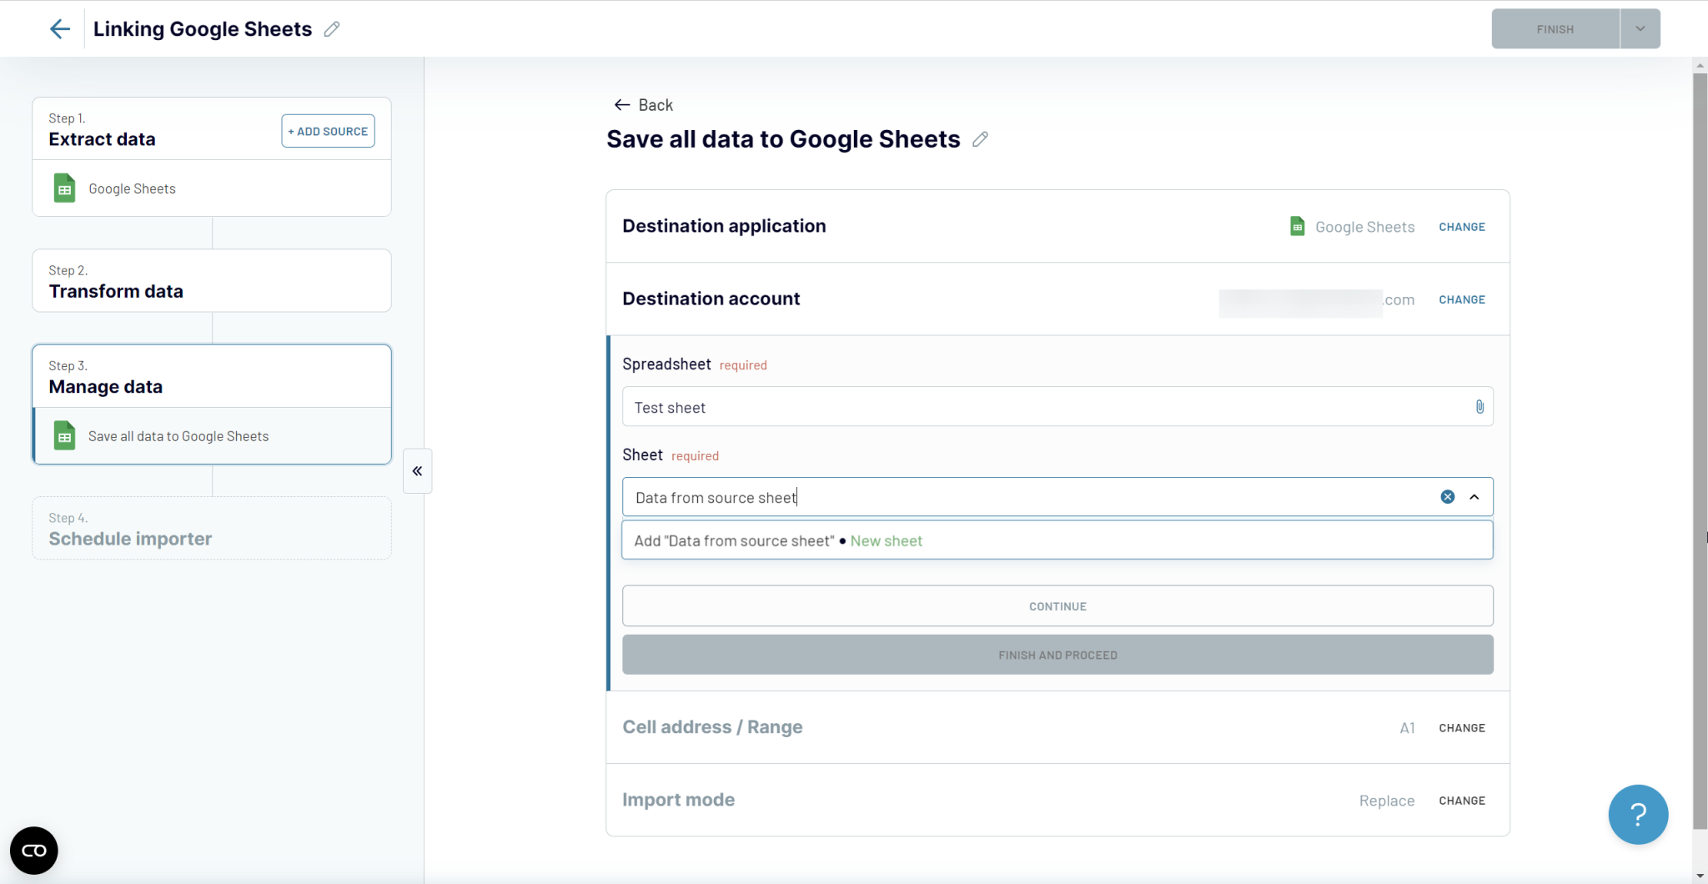Click the Google Sheets icon under Extract data
The width and height of the screenshot is (1708, 884).
(x=64, y=188)
